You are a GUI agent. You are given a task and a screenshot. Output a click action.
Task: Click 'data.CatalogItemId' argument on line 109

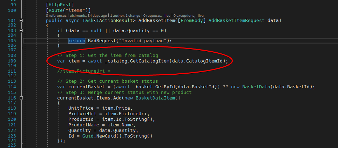pos(197,61)
